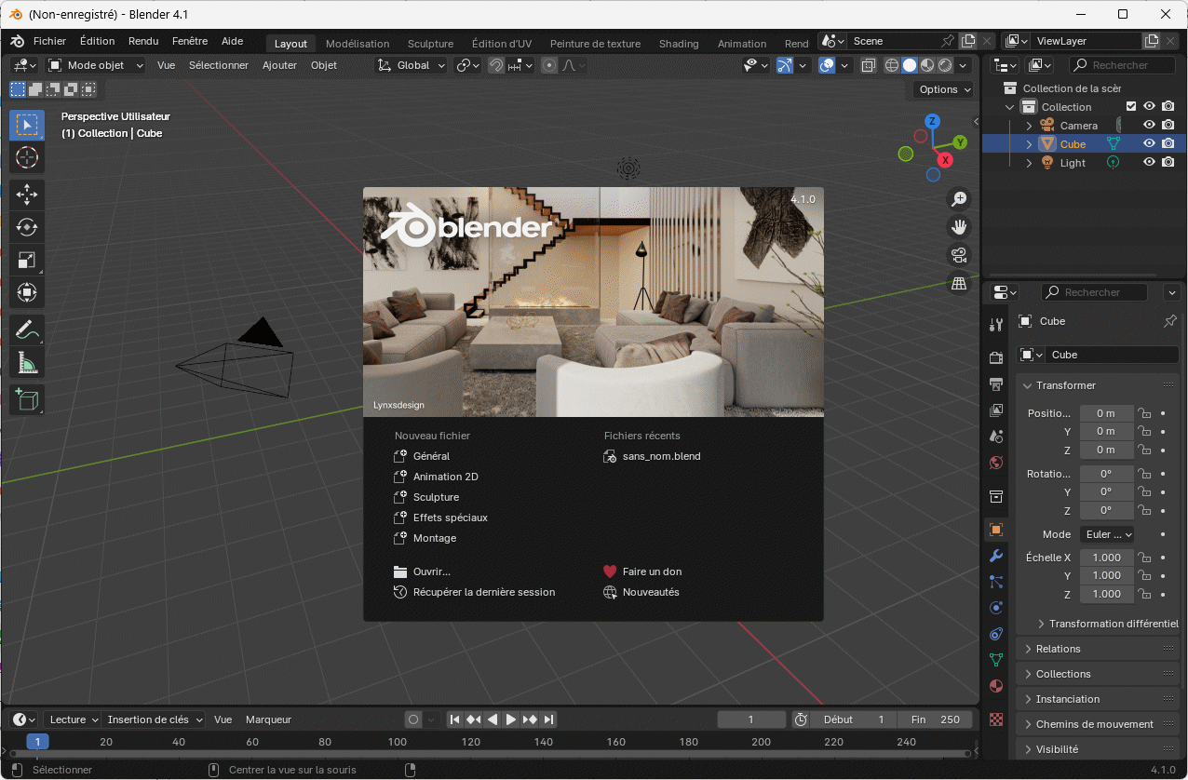Switch to wireframe viewport shading
The width and height of the screenshot is (1188, 780).
(892, 65)
